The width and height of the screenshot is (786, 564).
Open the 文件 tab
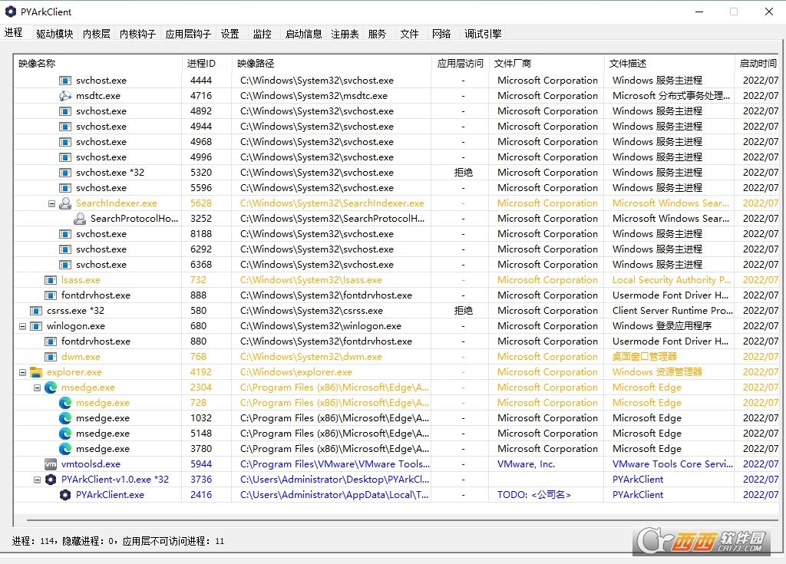409,34
